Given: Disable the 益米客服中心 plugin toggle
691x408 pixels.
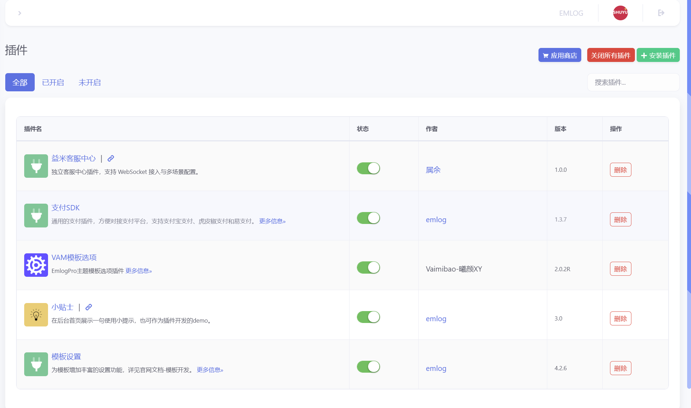Looking at the screenshot, I should coord(368,168).
